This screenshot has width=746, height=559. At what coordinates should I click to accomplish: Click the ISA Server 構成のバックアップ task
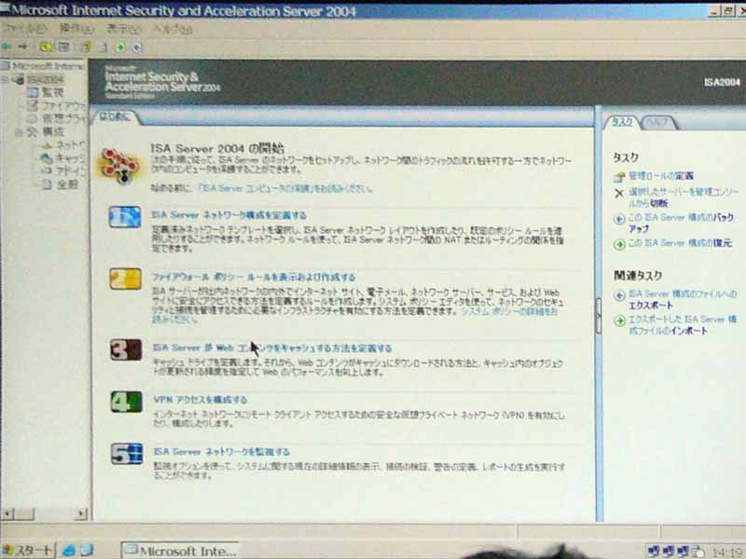(x=681, y=223)
